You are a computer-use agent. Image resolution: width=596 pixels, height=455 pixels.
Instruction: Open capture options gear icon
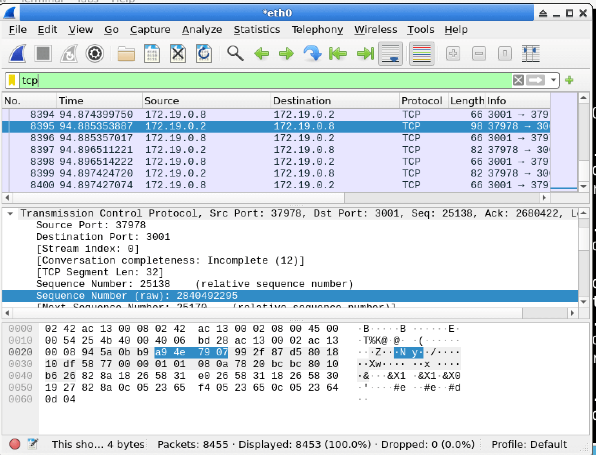pos(94,53)
